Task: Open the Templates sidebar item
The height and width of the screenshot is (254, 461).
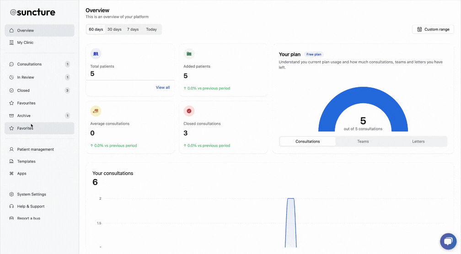Action: [x=26, y=161]
